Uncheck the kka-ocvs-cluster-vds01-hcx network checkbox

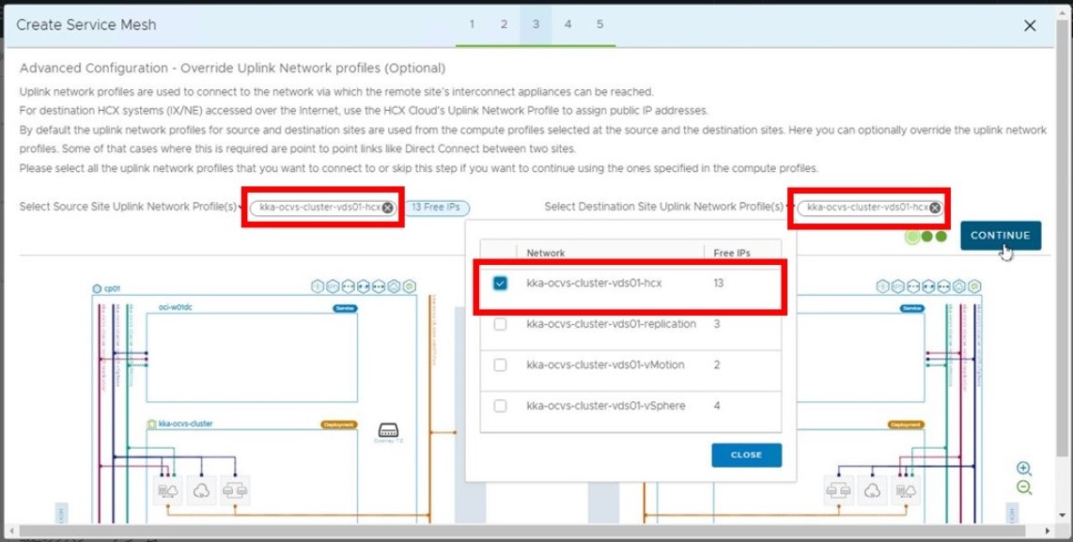click(500, 283)
